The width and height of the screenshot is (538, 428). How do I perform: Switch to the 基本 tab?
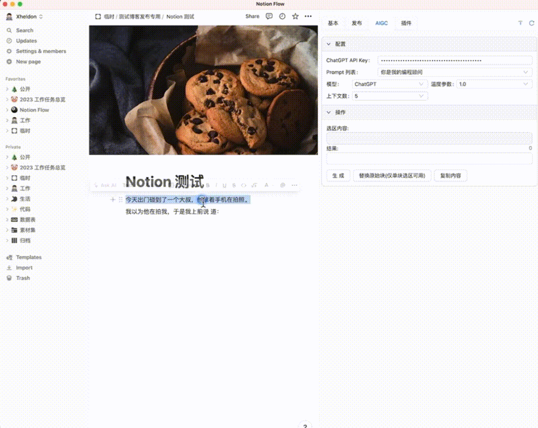333,23
